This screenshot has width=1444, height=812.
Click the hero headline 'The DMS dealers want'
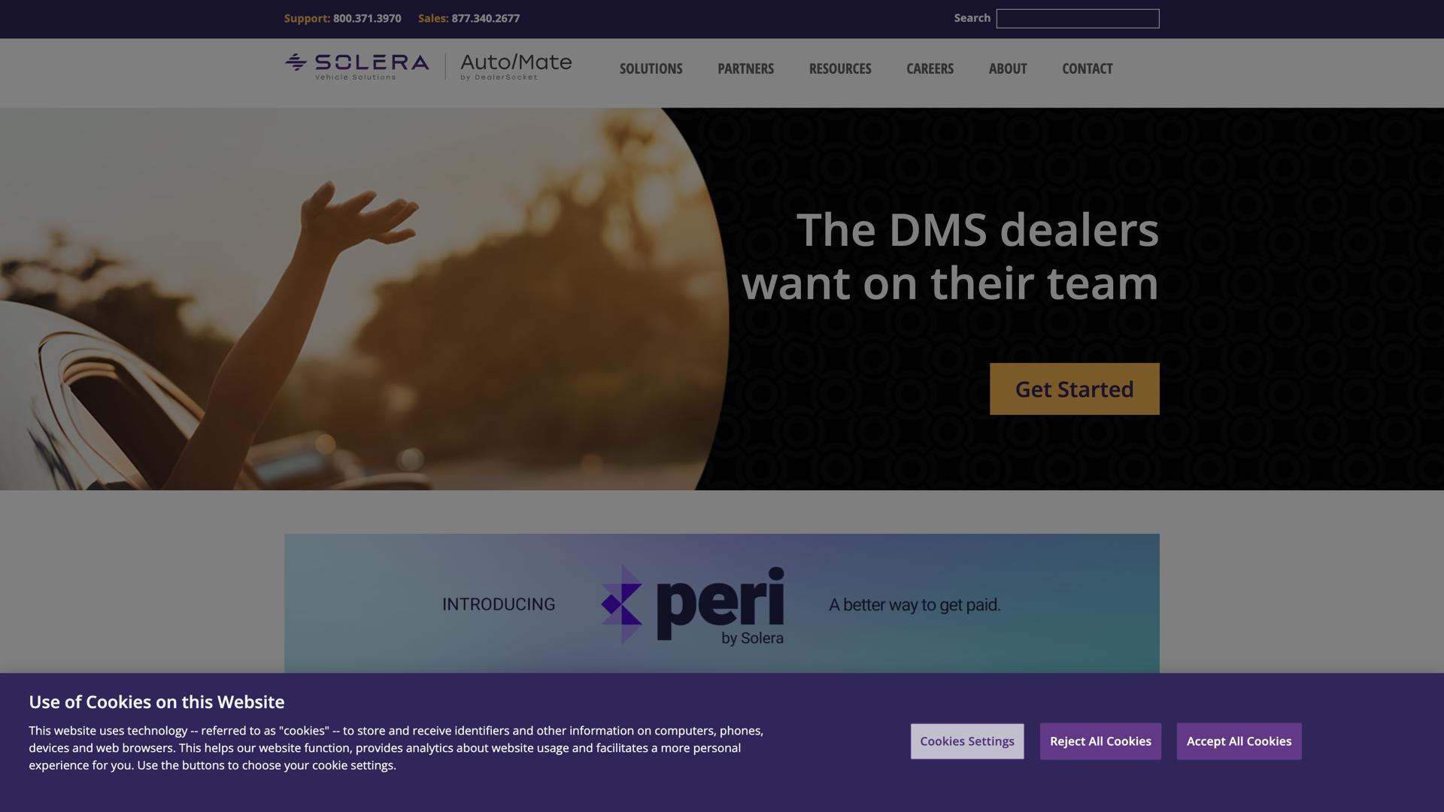(x=950, y=256)
